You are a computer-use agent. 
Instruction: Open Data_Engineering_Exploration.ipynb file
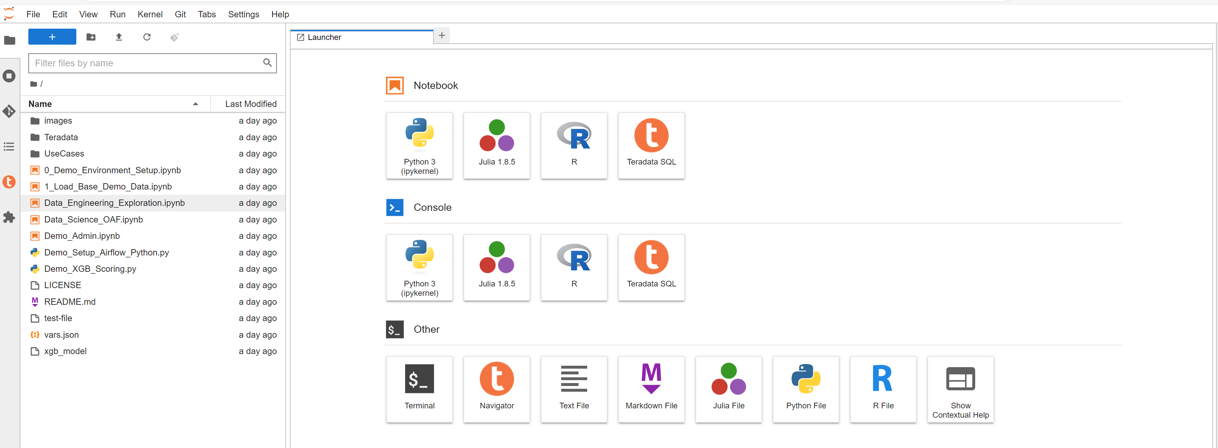click(114, 203)
